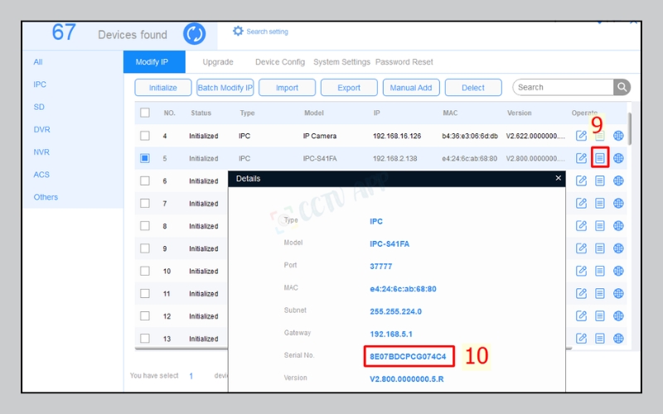Viewport: 663px width, 414px height.
Task: View details of row 8 device
Action: pos(599,225)
